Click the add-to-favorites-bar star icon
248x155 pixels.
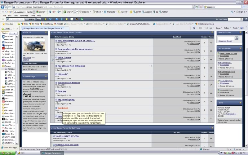(x=19, y=24)
